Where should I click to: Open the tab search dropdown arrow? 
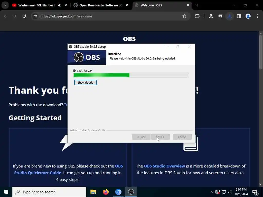[x=5, y=5]
